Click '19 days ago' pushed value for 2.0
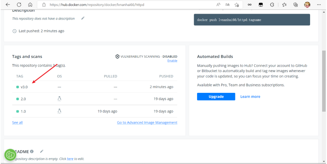 (163, 99)
